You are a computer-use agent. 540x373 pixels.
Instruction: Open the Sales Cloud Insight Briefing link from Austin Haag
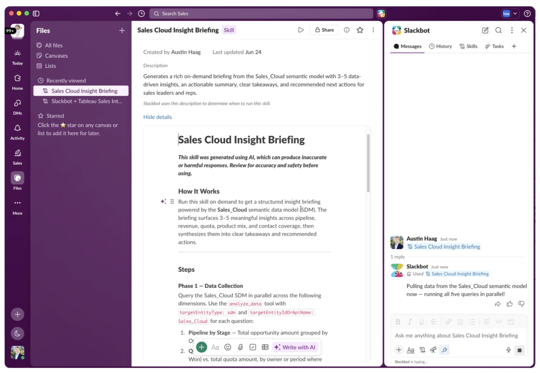tap(444, 247)
